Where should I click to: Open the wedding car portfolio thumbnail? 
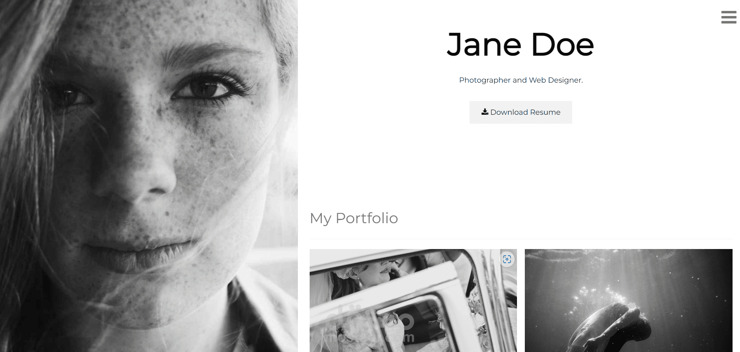pos(413,300)
